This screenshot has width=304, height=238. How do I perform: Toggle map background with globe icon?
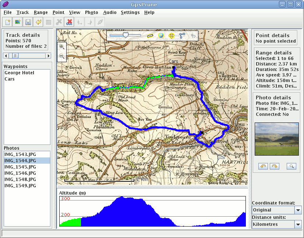(x=161, y=36)
